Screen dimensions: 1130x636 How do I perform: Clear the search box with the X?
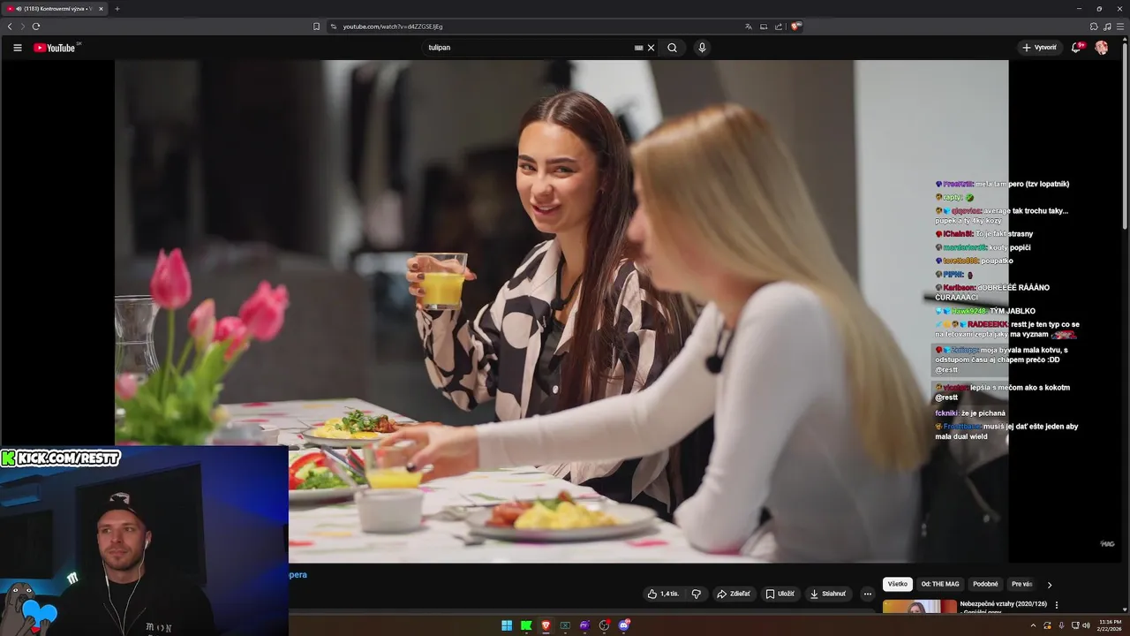652,48
